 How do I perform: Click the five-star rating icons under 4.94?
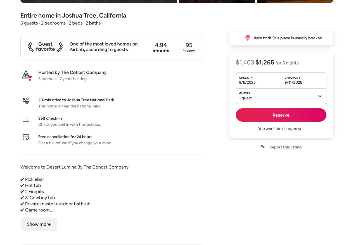coord(161,51)
